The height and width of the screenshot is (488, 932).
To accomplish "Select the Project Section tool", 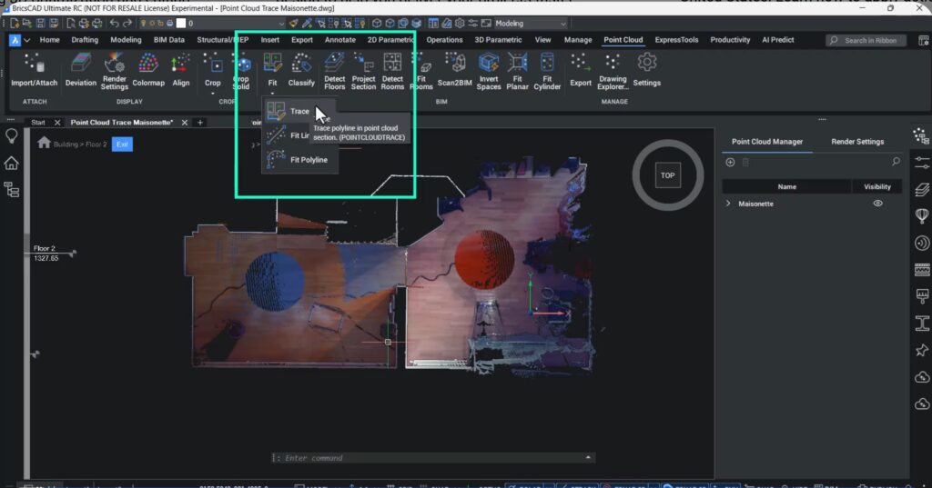I will pos(363,71).
